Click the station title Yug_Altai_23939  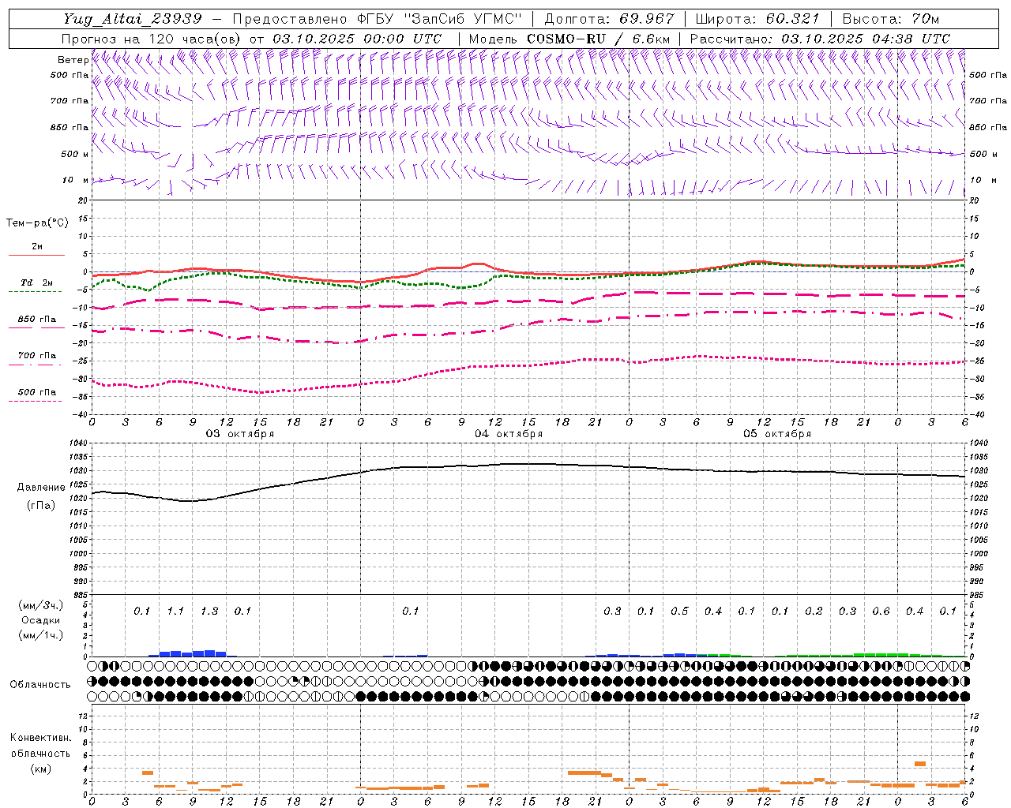133,19
